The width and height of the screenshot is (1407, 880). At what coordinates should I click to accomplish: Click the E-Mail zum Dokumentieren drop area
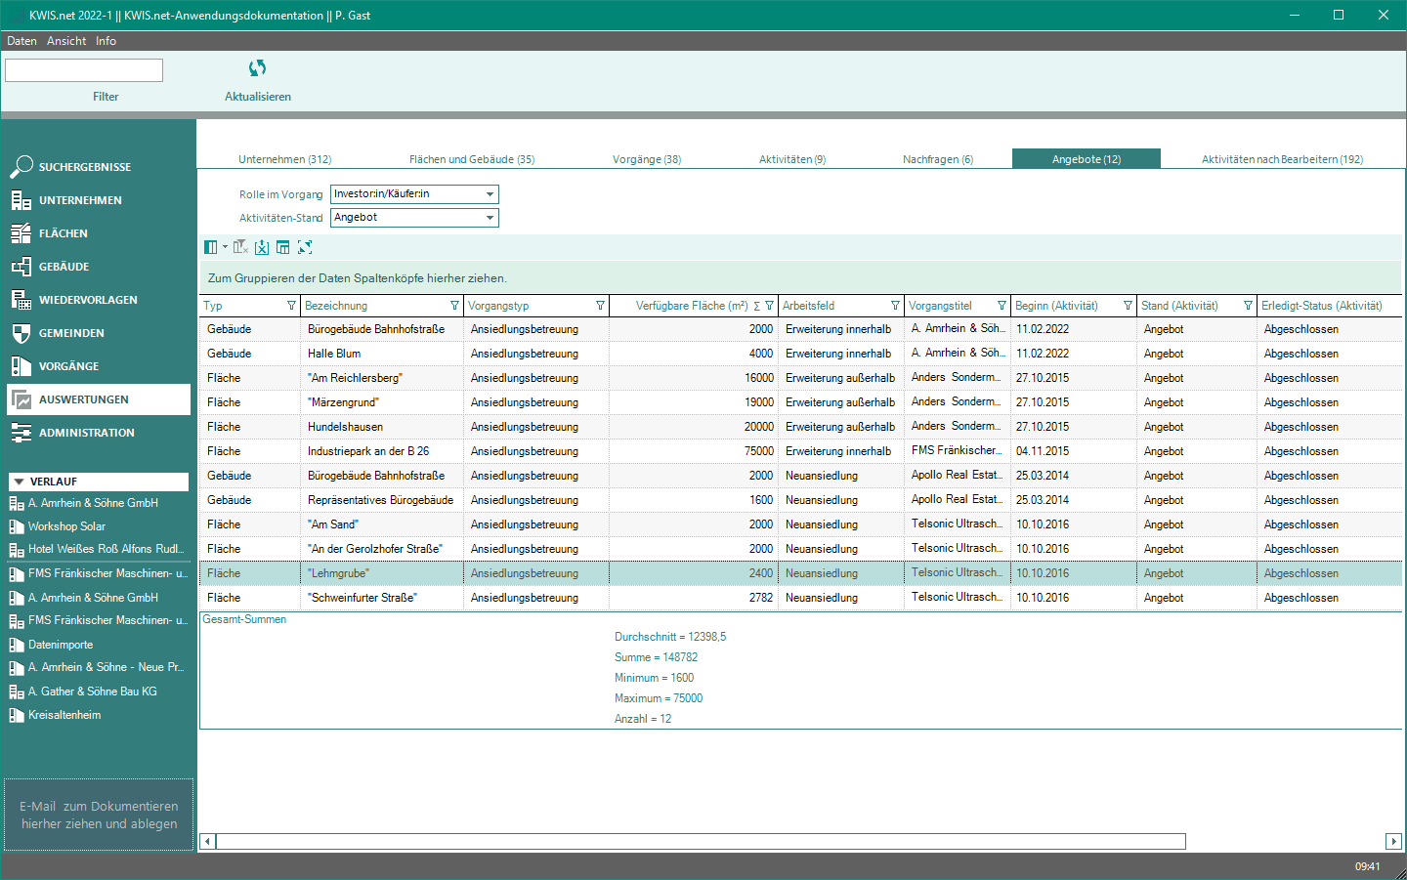pos(99,815)
